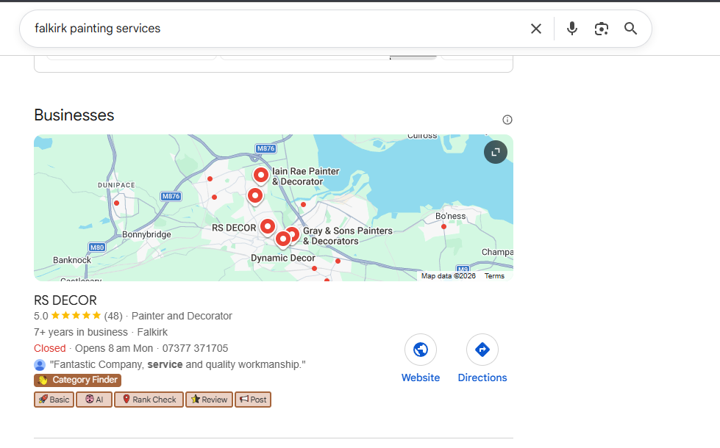This screenshot has height=448, width=720.
Task: Expand the map to full view
Action: point(496,152)
